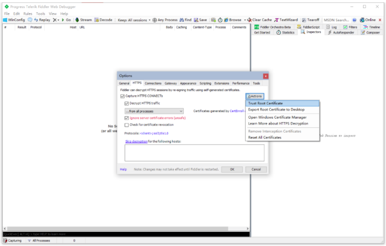The height and width of the screenshot is (246, 386).
Task: Open the Gateway tab in Options
Action: [x=170, y=83]
